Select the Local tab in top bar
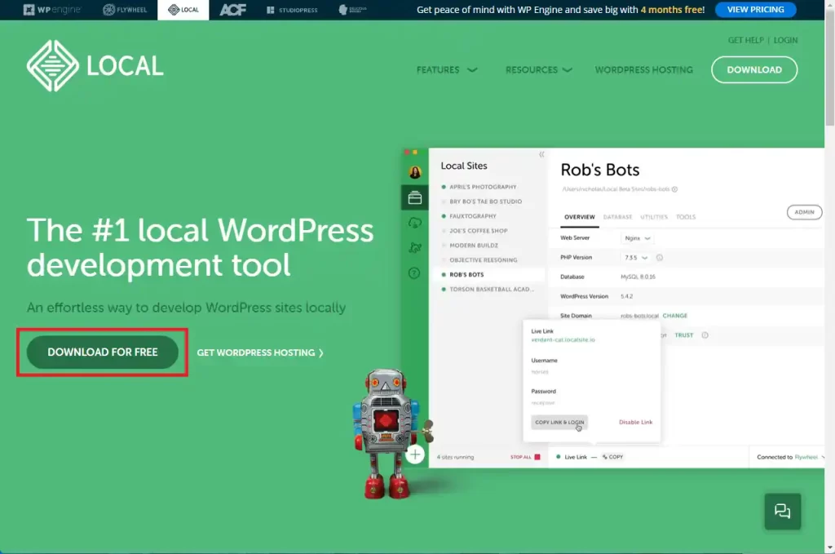This screenshot has width=835, height=554. click(183, 10)
